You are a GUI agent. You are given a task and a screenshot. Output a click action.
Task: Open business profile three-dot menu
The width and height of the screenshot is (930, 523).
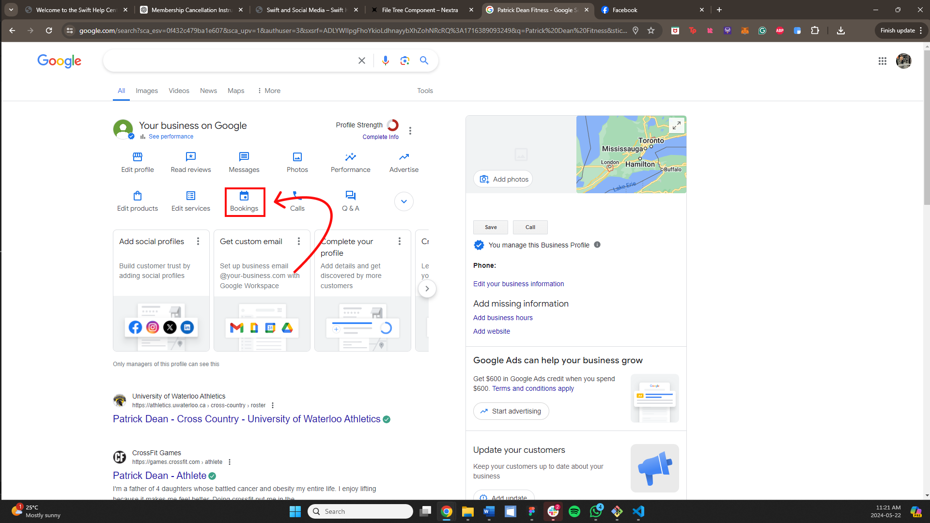pyautogui.click(x=410, y=131)
